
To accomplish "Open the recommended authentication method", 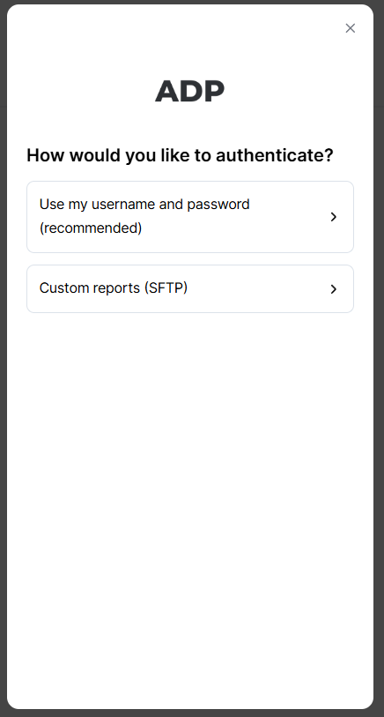I will (190, 217).
